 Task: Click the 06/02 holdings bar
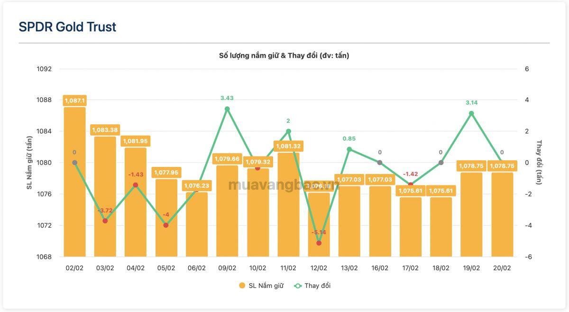197,224
